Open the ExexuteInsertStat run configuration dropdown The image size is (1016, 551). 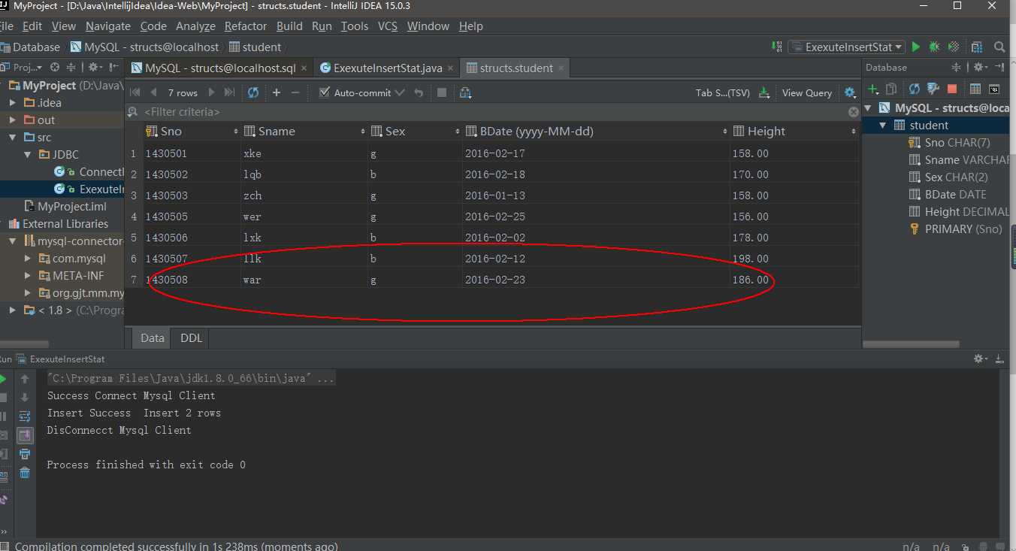click(846, 47)
